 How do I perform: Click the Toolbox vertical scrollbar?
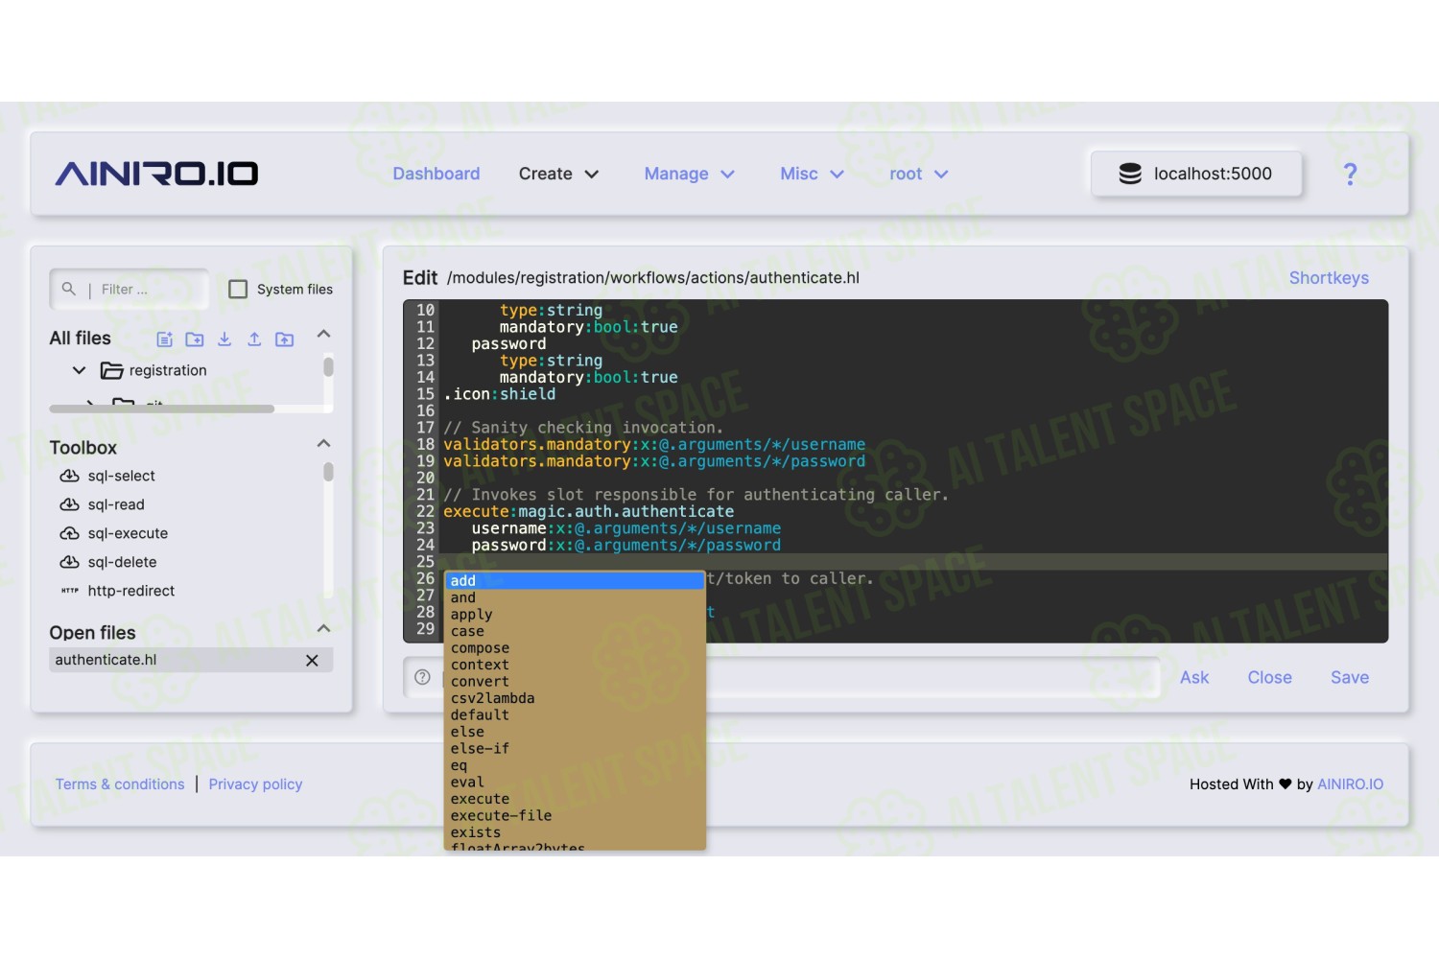[x=328, y=472]
